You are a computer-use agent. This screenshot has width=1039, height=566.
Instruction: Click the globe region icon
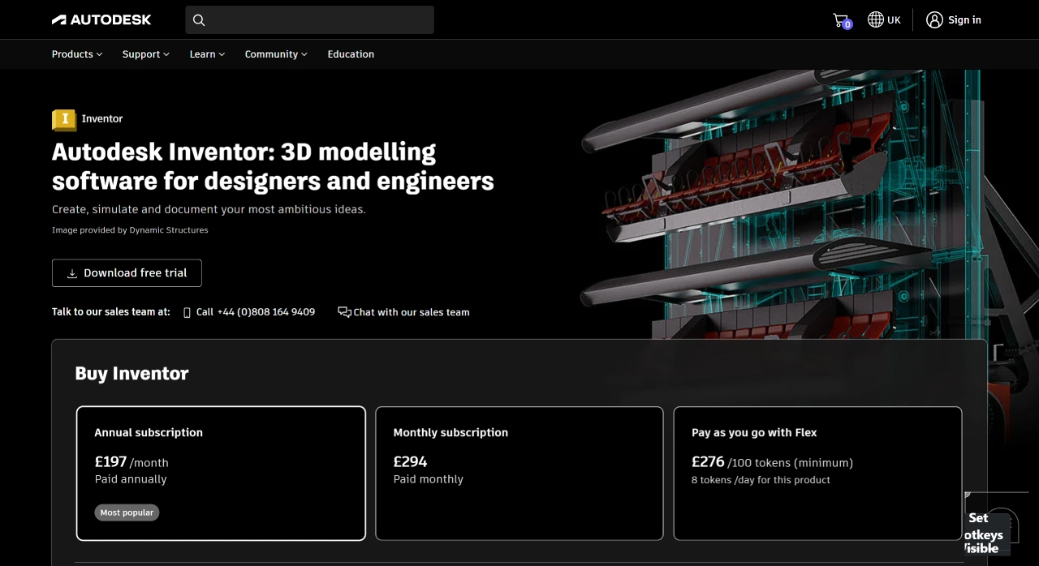pyautogui.click(x=875, y=19)
